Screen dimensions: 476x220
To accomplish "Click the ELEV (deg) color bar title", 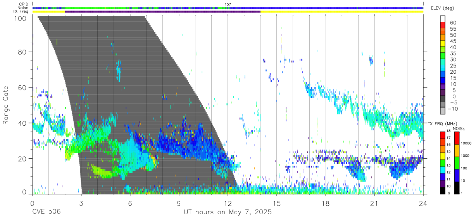I will click(443, 8).
